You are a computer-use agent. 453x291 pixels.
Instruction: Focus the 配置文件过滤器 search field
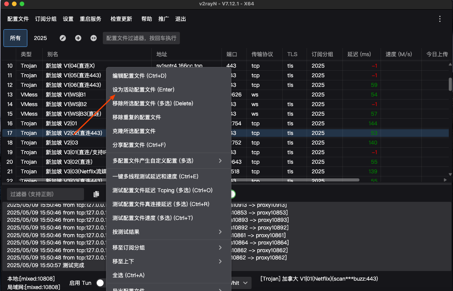click(x=141, y=38)
